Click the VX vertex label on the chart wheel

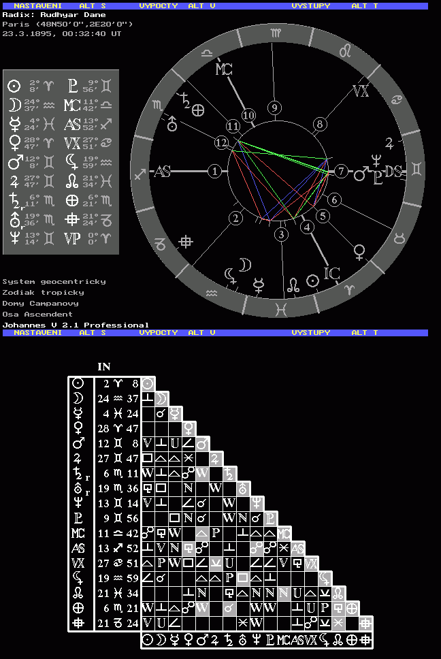point(361,91)
